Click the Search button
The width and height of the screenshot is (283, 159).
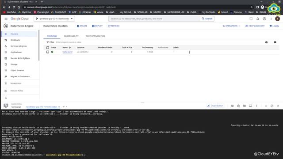click(207, 19)
